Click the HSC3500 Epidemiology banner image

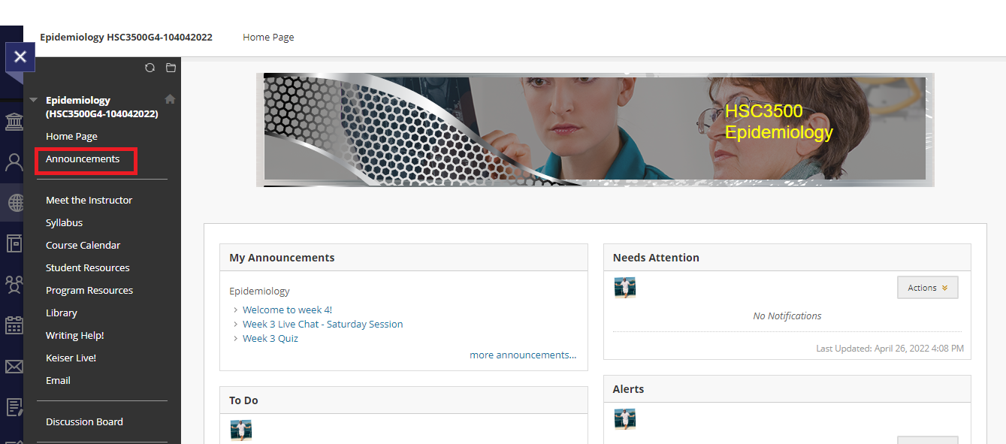point(595,129)
